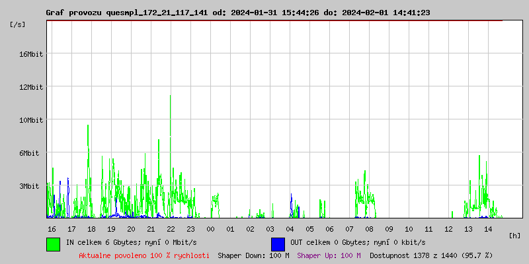Click the hour 13 marker on the x-axis
The width and height of the screenshot is (529, 264).
pos(468,228)
